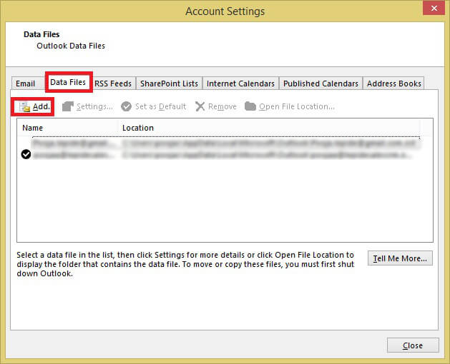The image size is (450, 364).
Task: Open the SharePoint Lists tab
Action: point(169,84)
